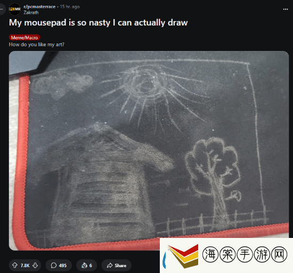The height and width of the screenshot is (273, 293).
Task: Click the circled 海 character in watermark
Action: [210, 254]
